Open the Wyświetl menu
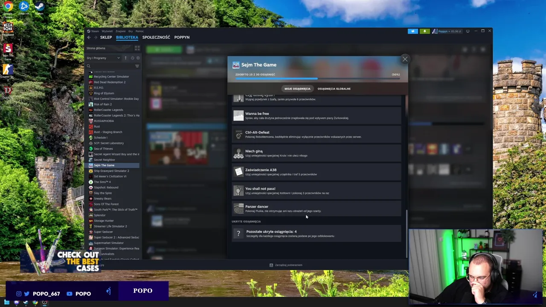 (107, 31)
